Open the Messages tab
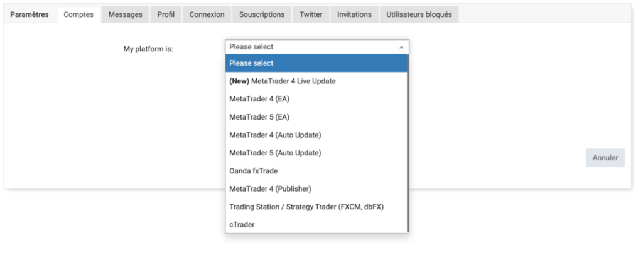Screen dimensions: 643x253 125,14
